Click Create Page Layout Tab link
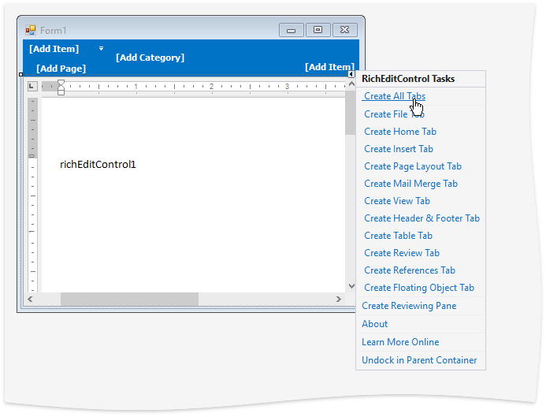The image size is (546, 417). click(x=413, y=166)
